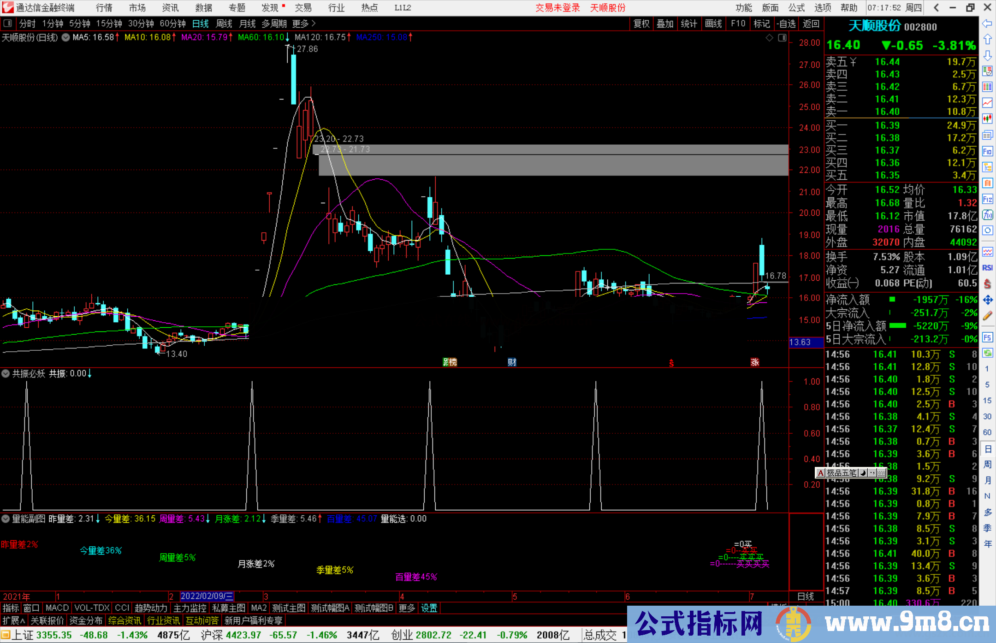Open the 公式 menu
This screenshot has height=643, width=996.
point(796,8)
